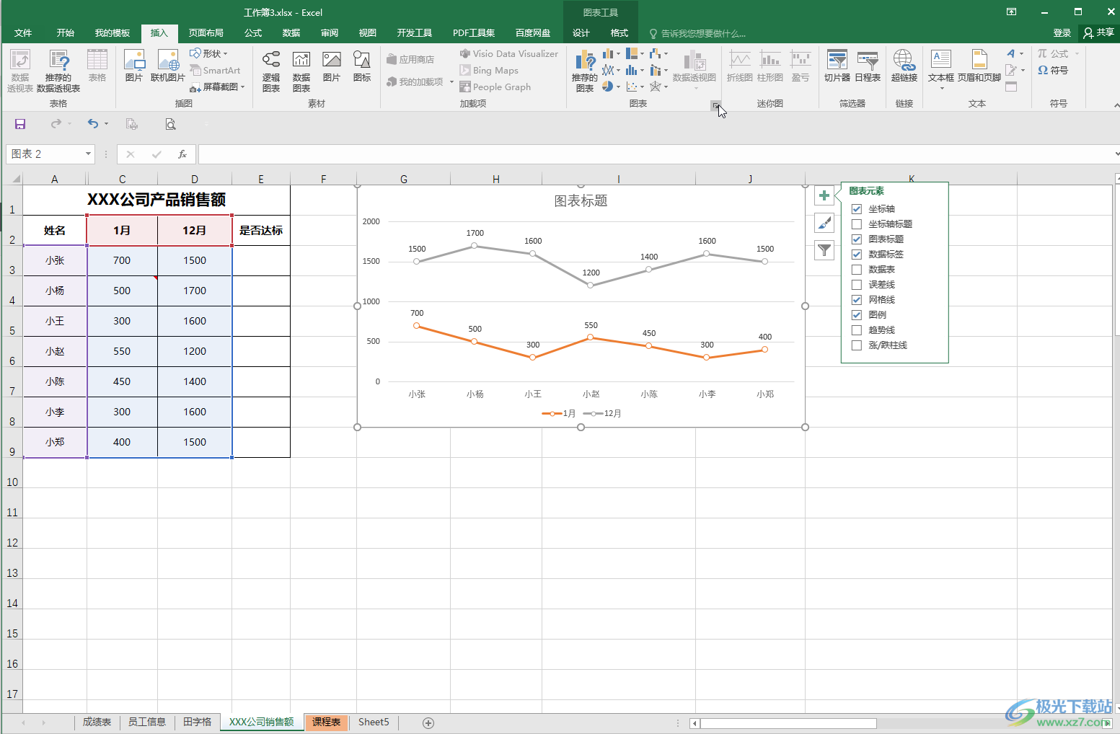Check the 坐标轴标题 checkbox
The image size is (1120, 734).
pos(857,224)
